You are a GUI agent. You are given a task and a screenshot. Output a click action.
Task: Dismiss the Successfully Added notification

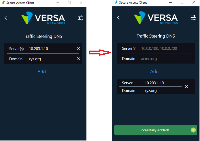pyautogui.click(x=193, y=130)
